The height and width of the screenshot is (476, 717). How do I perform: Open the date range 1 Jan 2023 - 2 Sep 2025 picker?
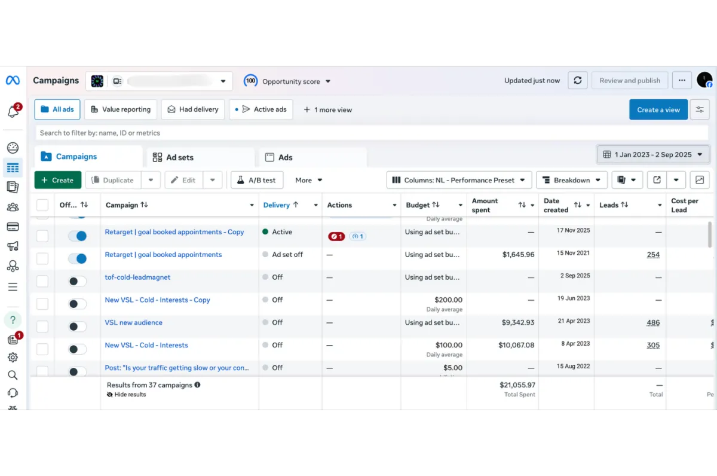[x=653, y=154]
